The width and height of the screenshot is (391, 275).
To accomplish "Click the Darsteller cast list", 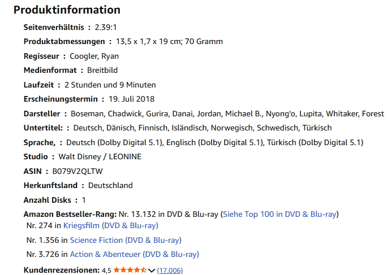I will (x=227, y=114).
